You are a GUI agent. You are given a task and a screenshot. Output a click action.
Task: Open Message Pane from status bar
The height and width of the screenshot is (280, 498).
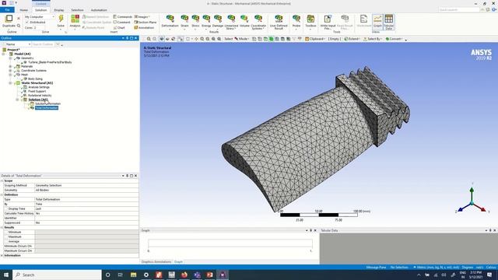point(376,268)
